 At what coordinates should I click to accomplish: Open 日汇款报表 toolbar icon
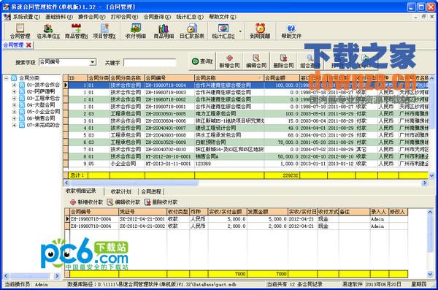(192, 31)
